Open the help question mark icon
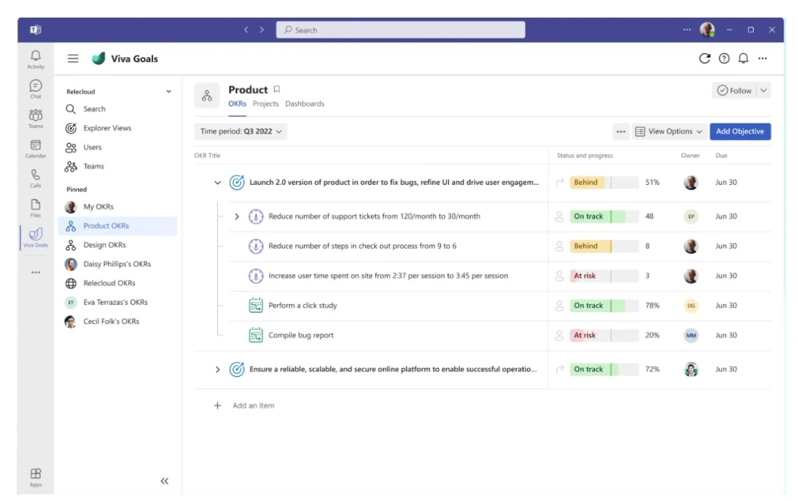The height and width of the screenshot is (501, 798). 724,59
